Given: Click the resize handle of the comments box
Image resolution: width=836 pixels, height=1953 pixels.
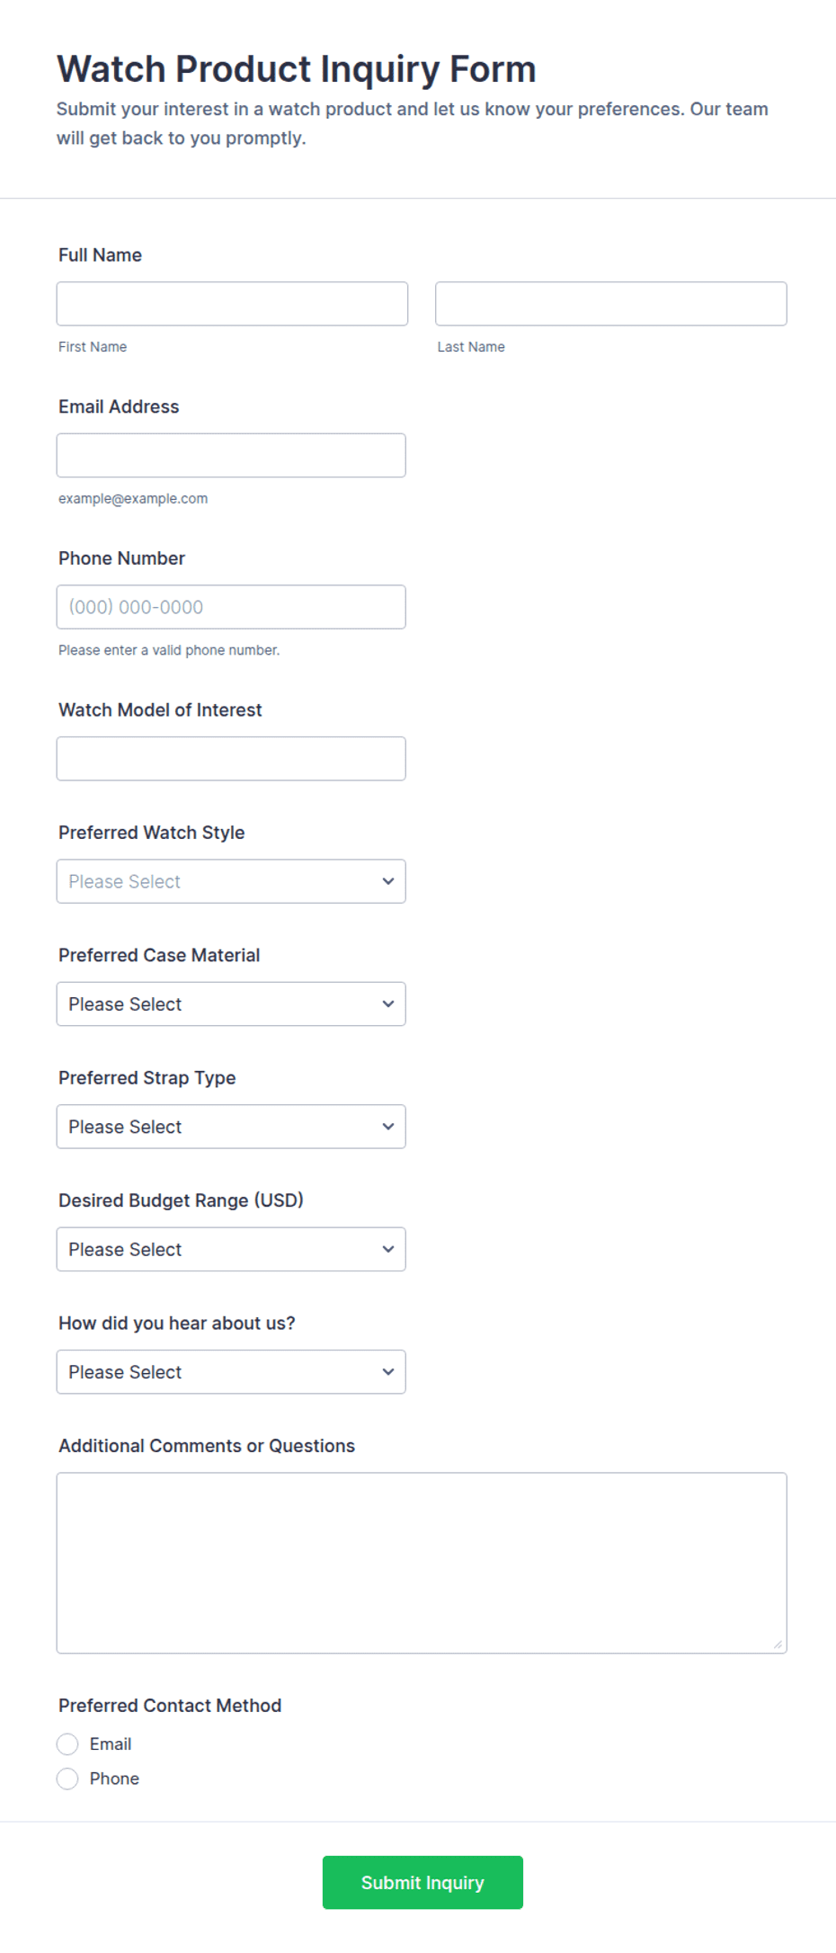Looking at the screenshot, I should [778, 1645].
